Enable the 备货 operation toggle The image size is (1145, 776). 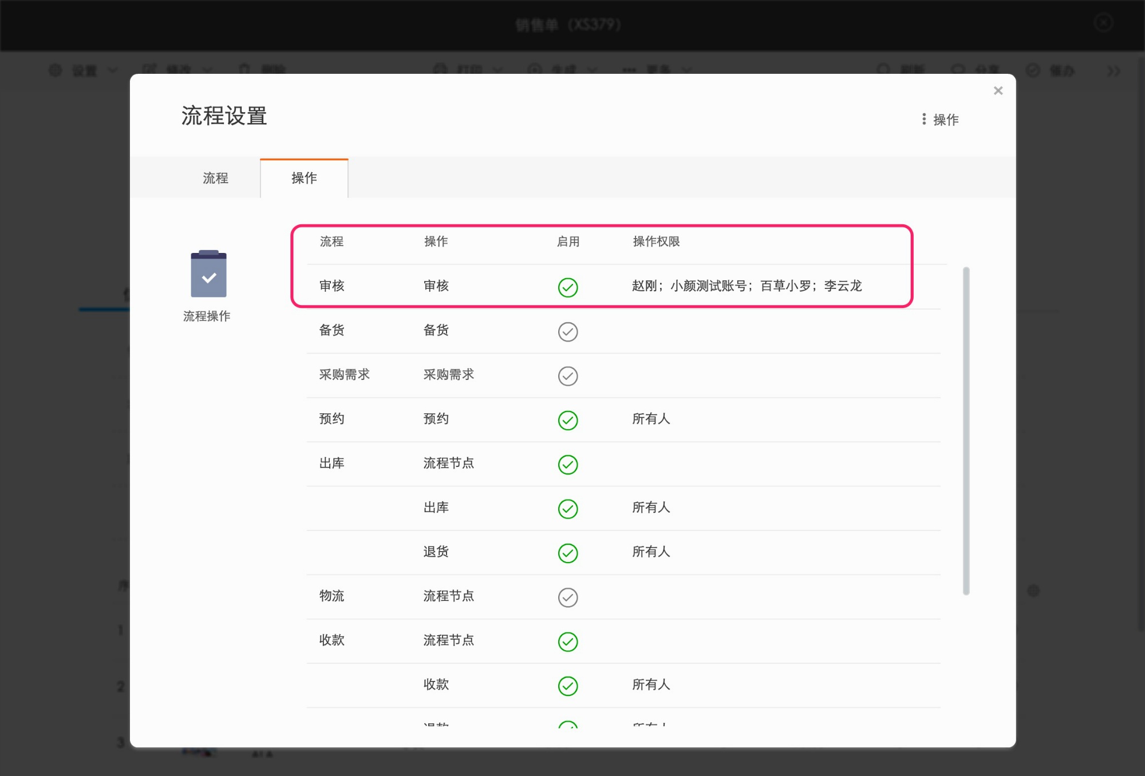point(567,331)
